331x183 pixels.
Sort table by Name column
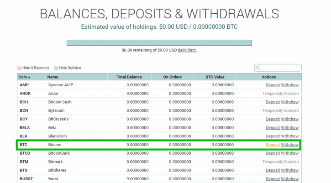pos(77,77)
